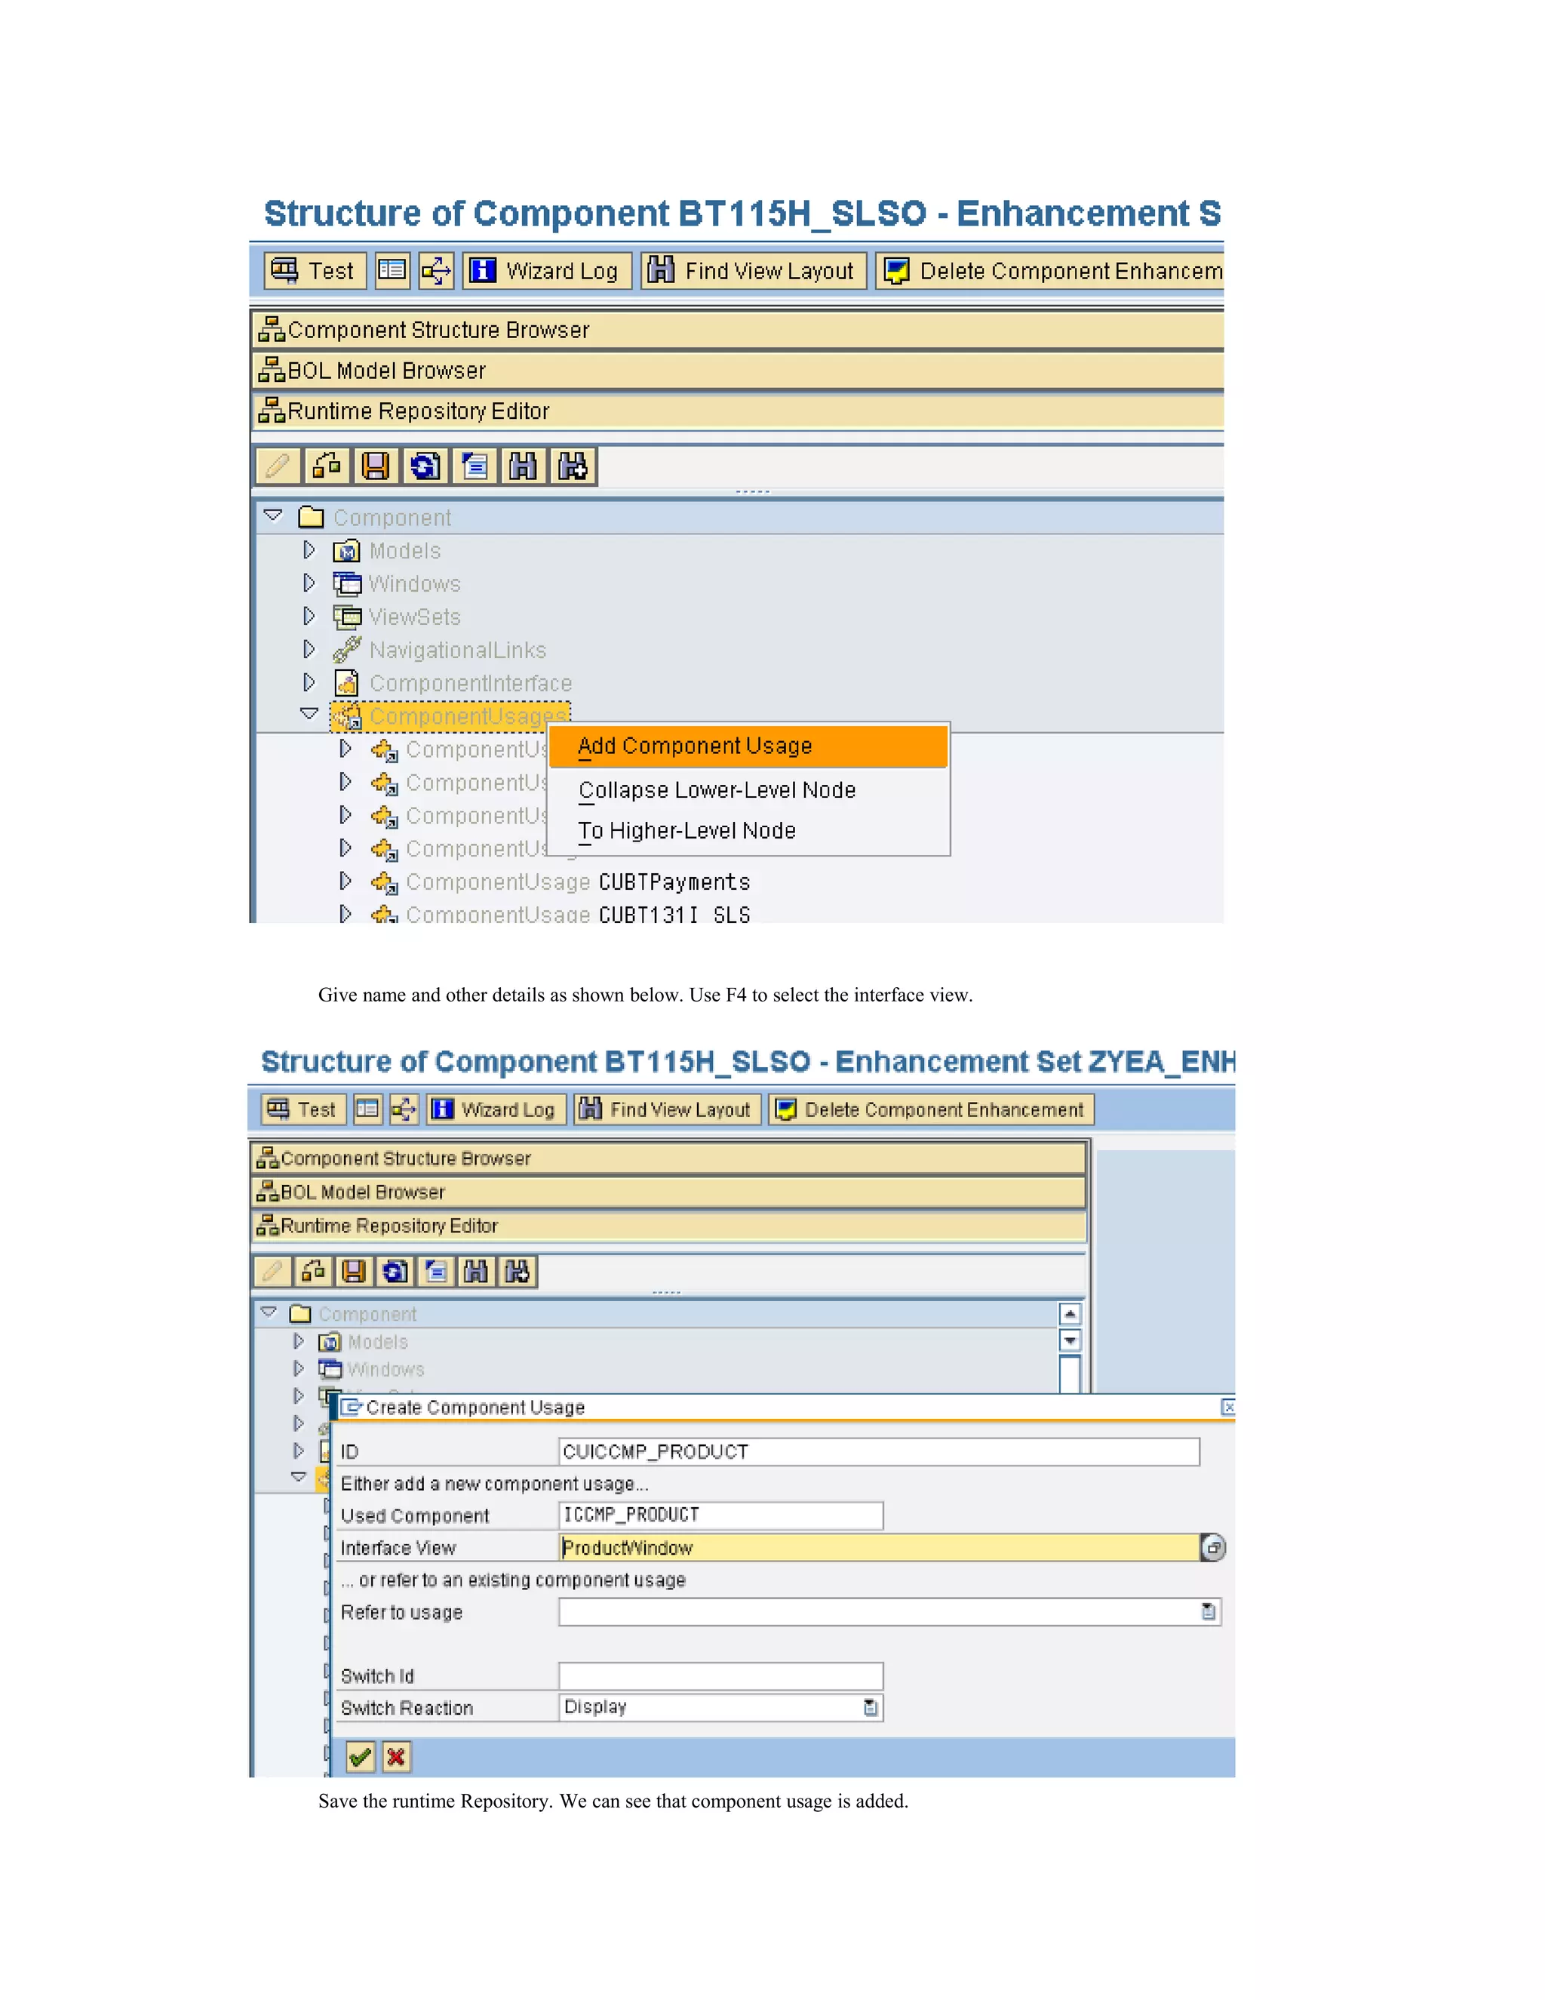Expand ComponentUsage CUBTPayments node
Image resolution: width=1545 pixels, height=2000 pixels.
pos(345,881)
